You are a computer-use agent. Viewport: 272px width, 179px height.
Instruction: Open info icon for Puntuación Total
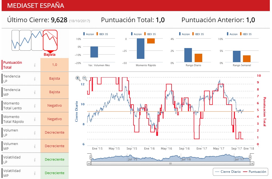[x=35, y=65]
